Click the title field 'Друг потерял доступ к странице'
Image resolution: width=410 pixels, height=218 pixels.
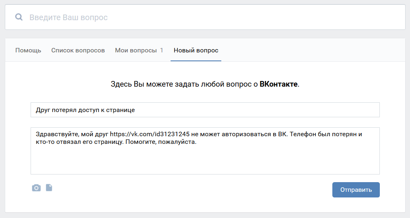205,110
